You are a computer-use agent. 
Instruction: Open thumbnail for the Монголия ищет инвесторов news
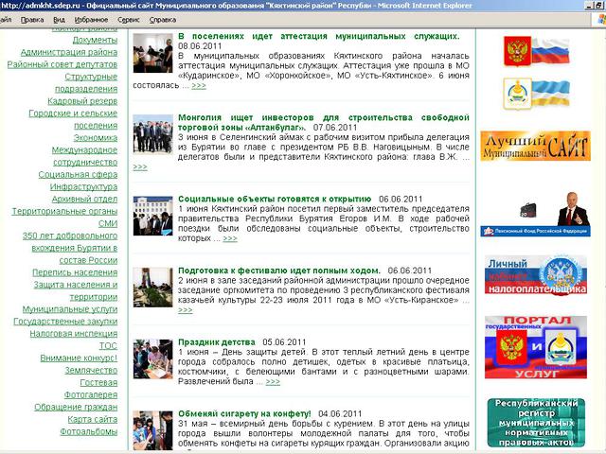point(153,134)
